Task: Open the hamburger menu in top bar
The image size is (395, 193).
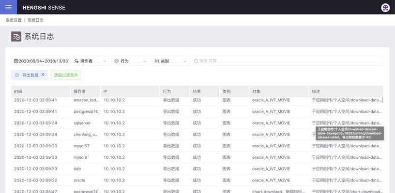Action: click(x=8, y=7)
